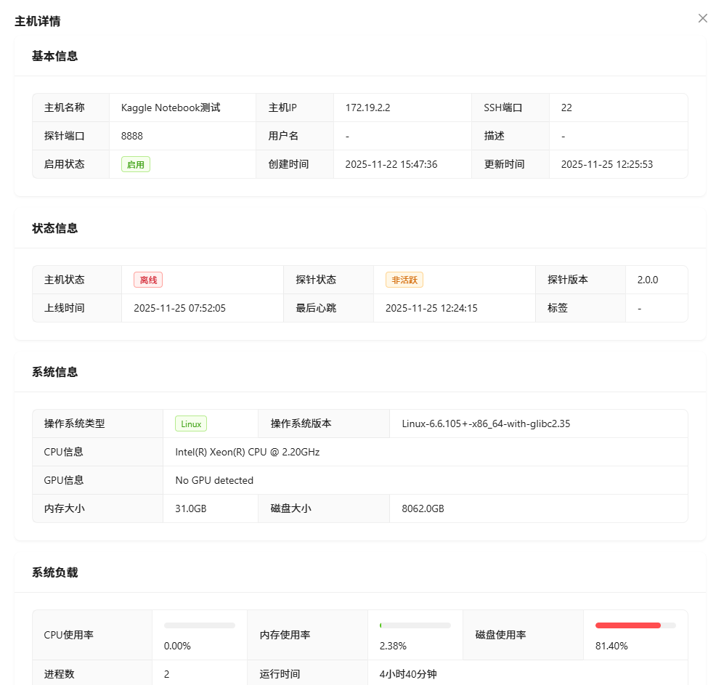Click the 状态信息 section header

55,228
